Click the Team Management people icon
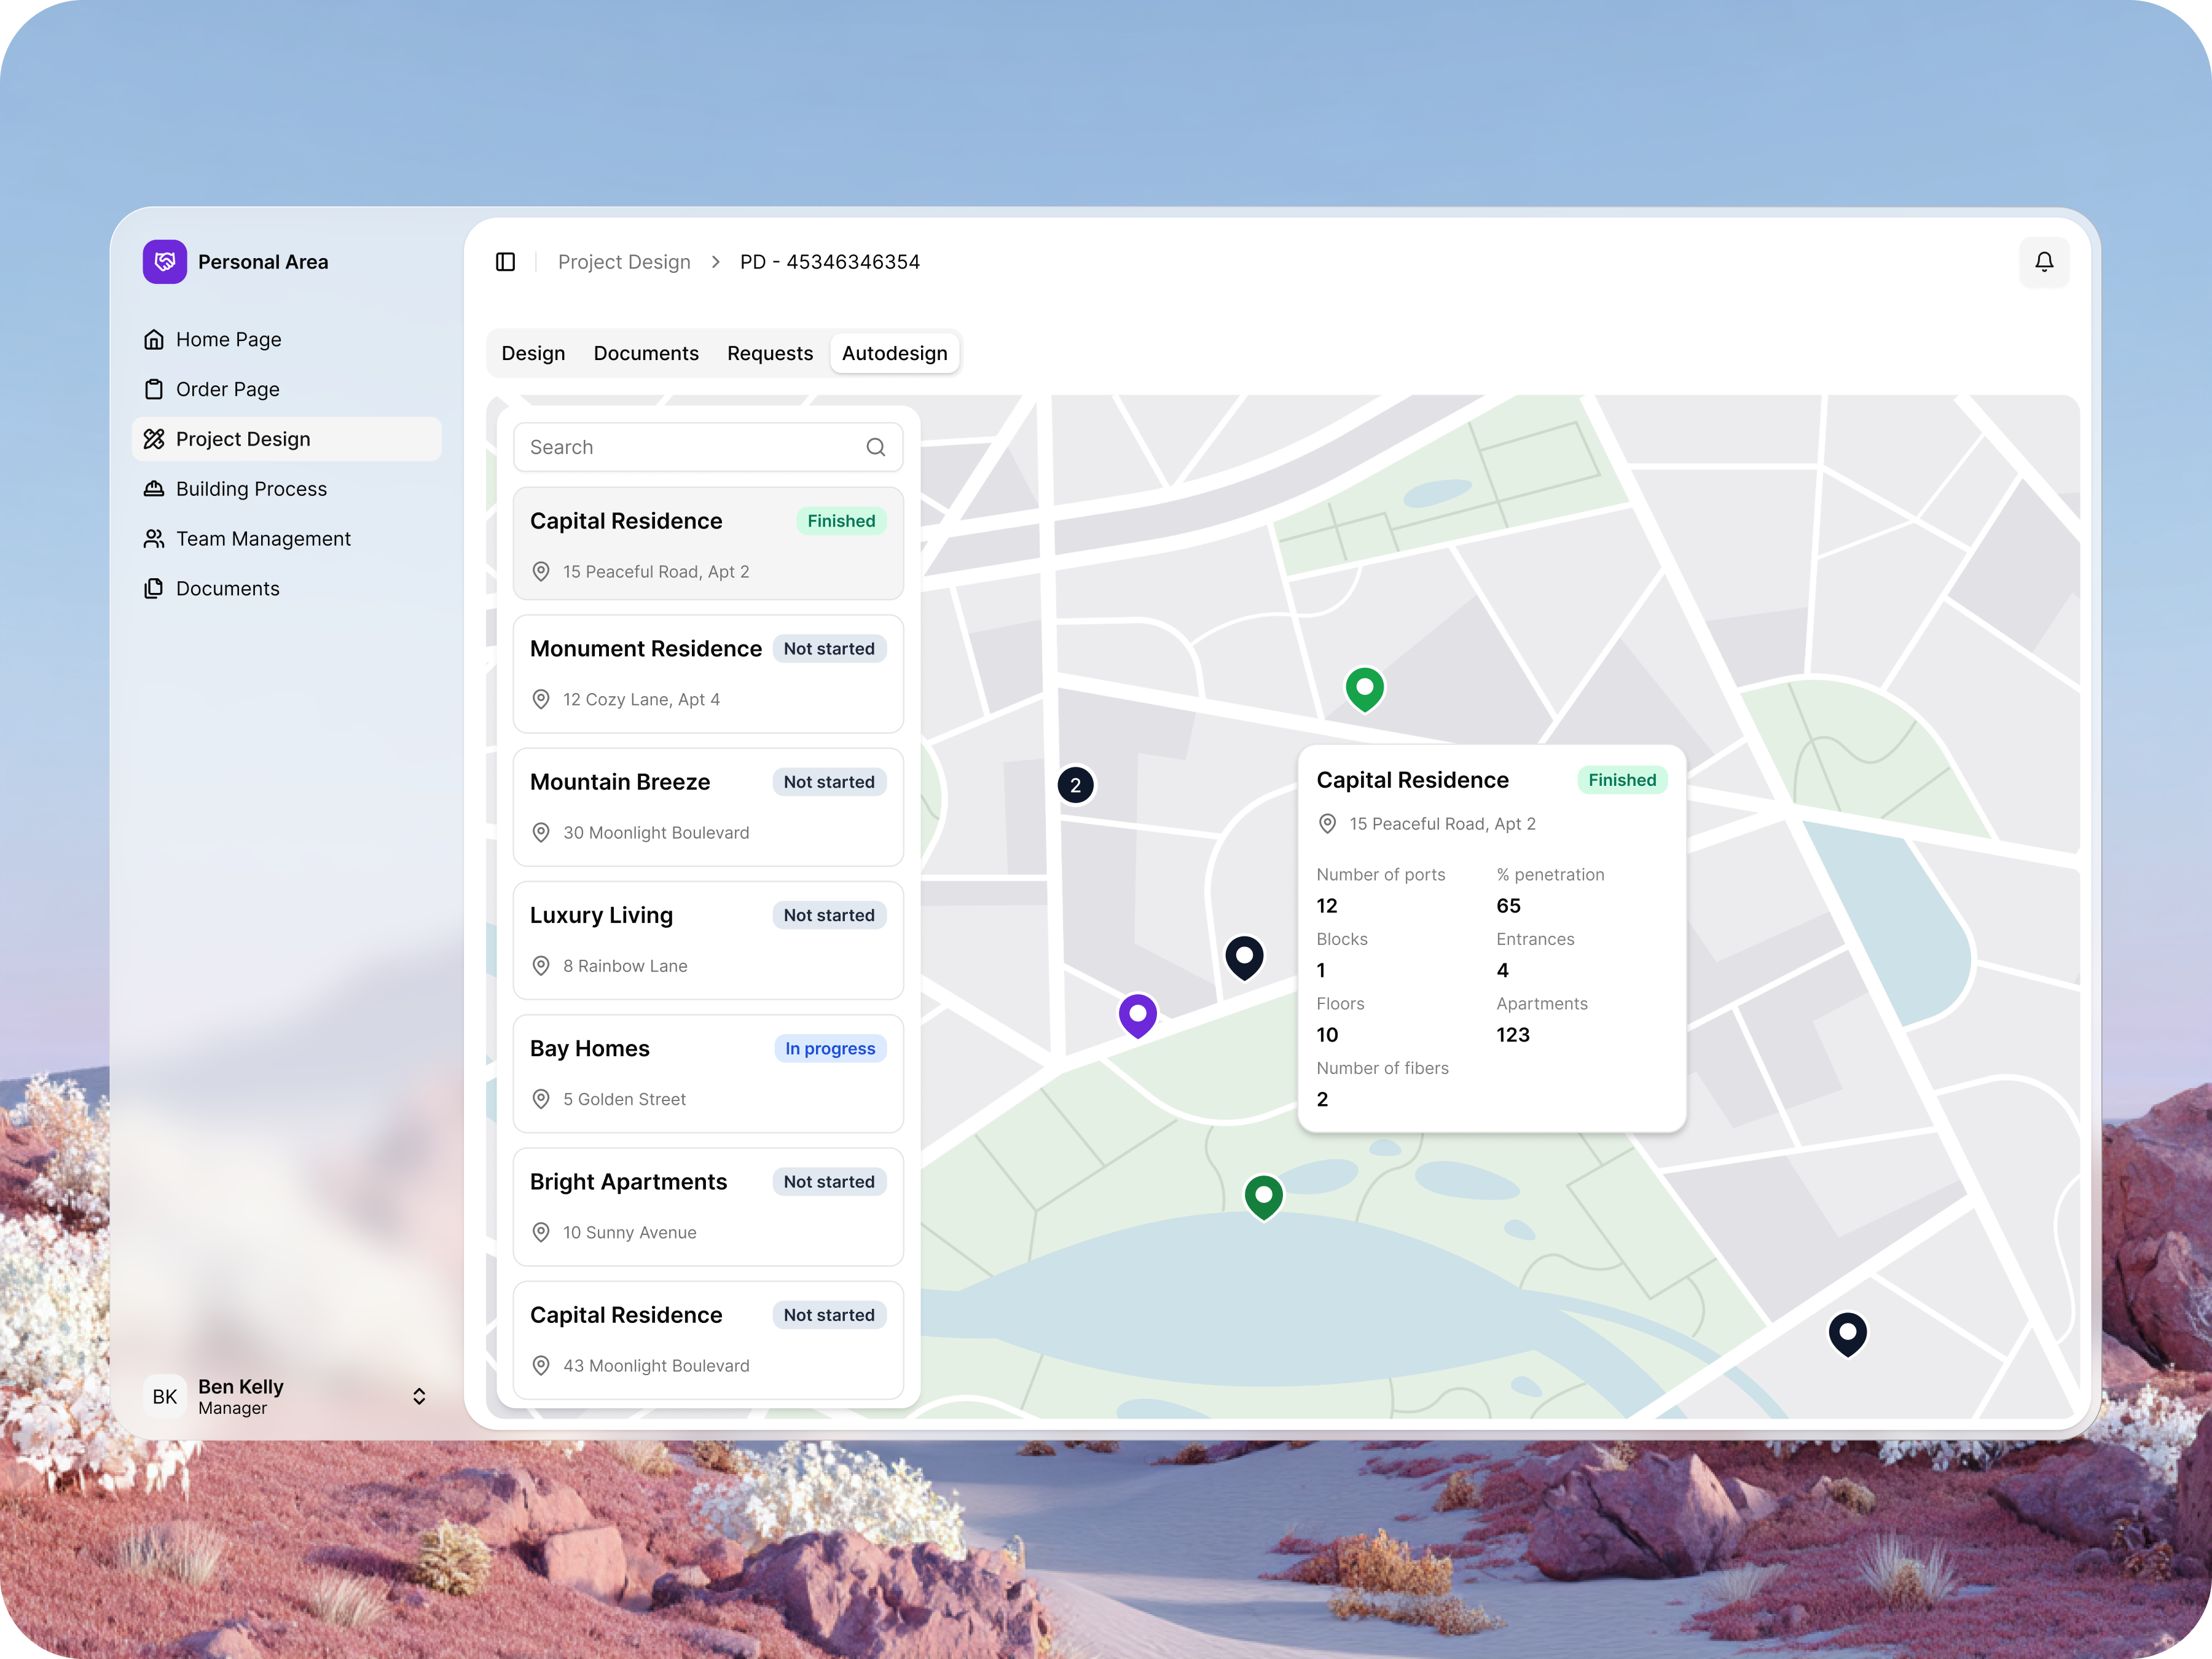The height and width of the screenshot is (1659, 2212). pos(154,539)
